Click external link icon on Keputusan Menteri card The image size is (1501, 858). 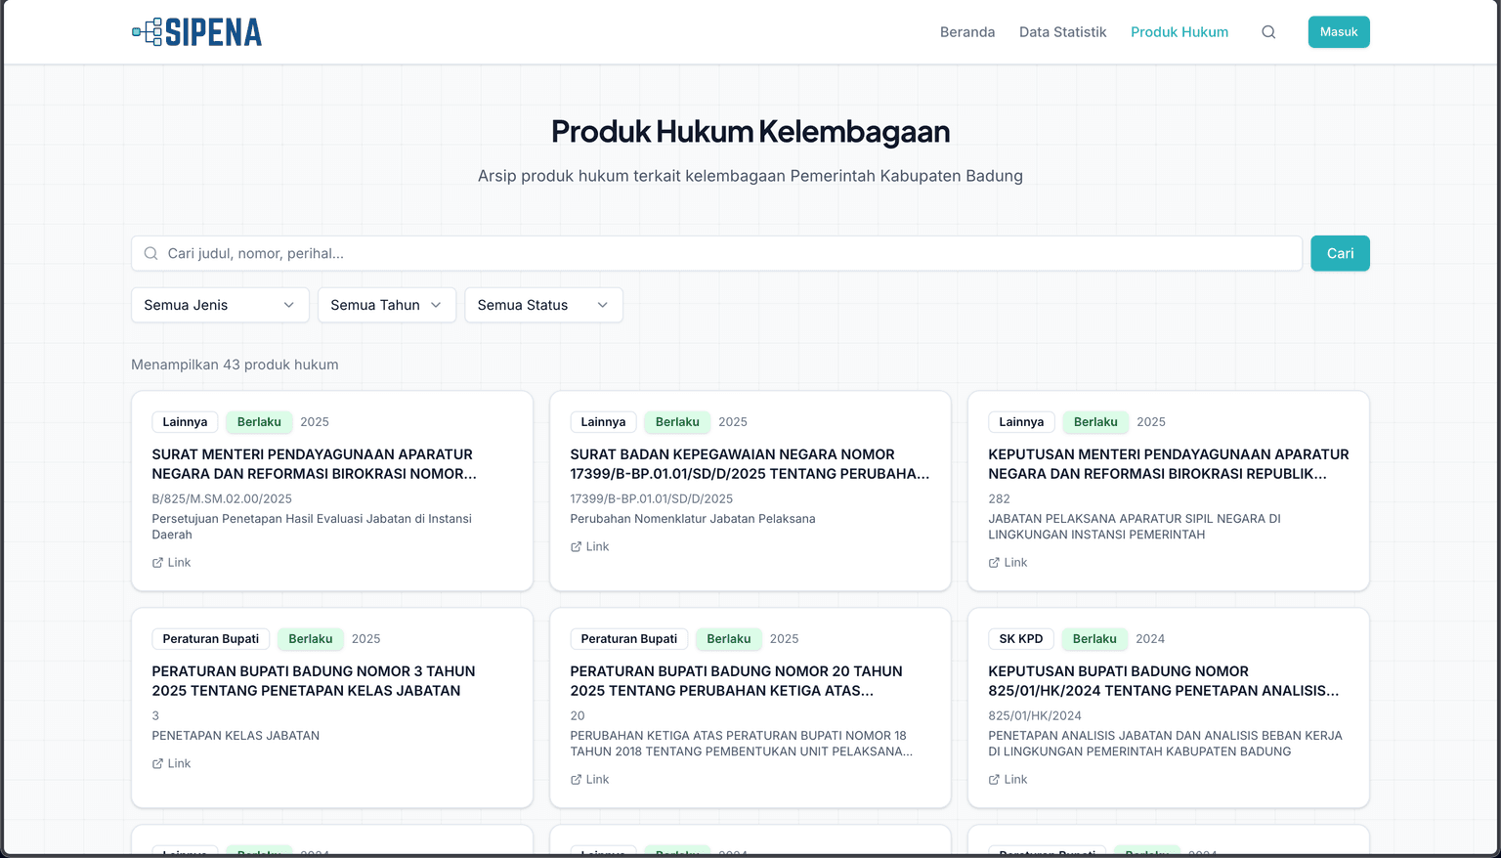995,563
